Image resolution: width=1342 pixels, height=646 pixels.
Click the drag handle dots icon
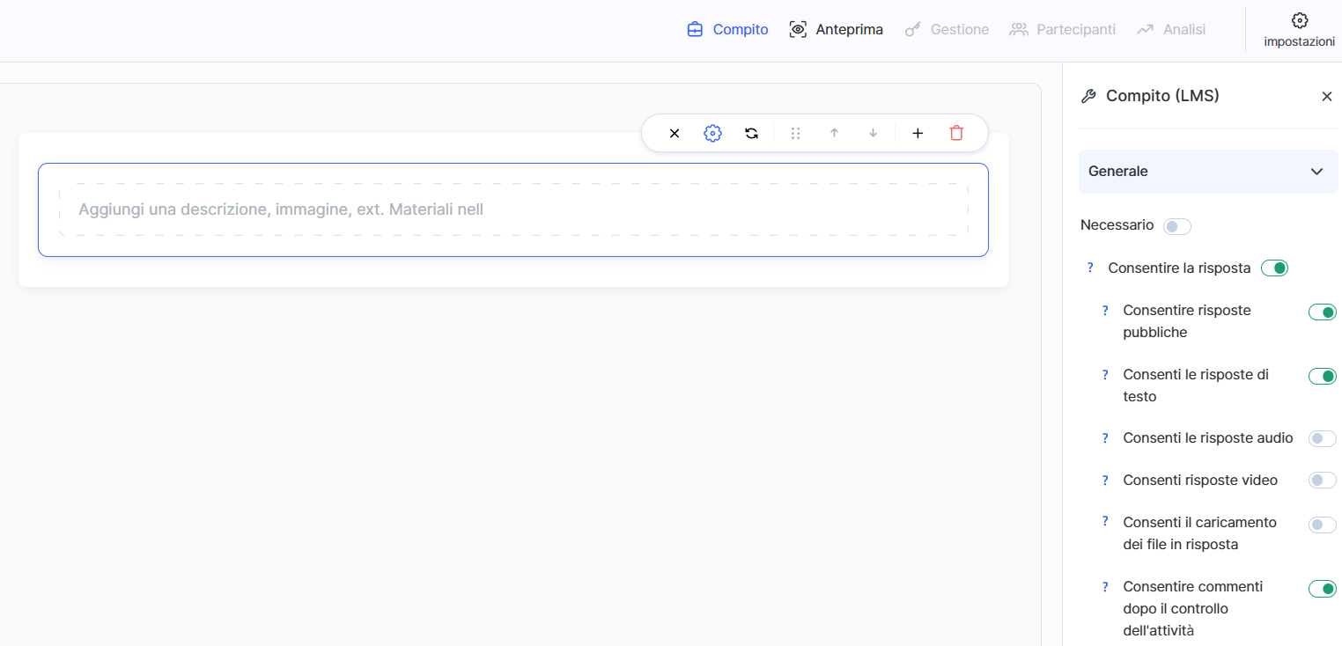[x=795, y=133]
